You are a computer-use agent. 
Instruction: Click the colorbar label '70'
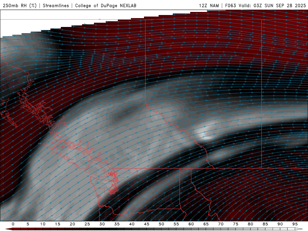(221, 224)
